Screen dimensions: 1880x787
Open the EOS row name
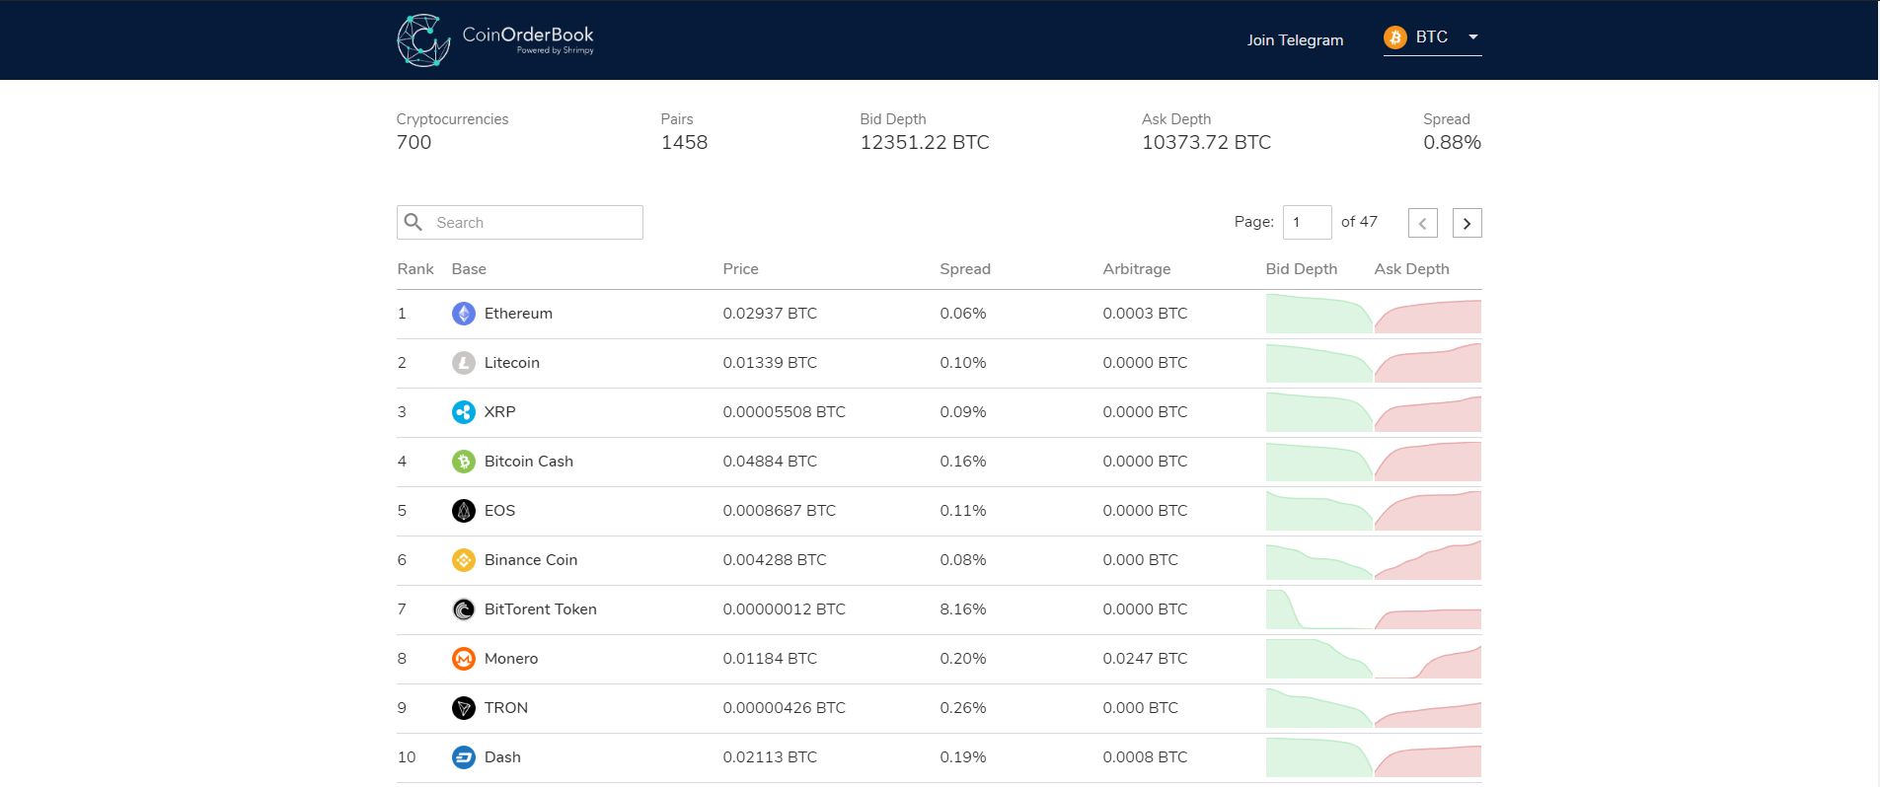point(500,511)
